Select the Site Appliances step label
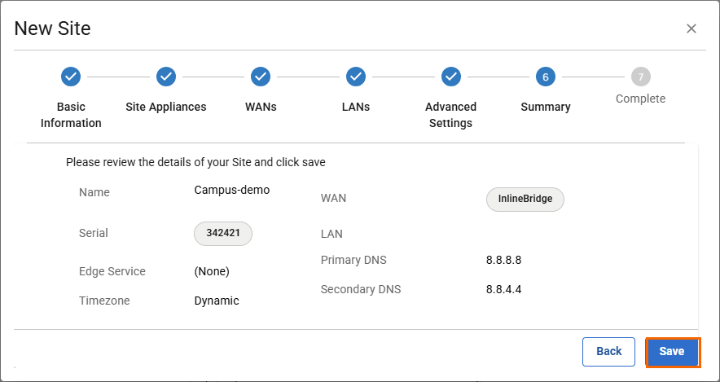720x382 pixels. click(x=166, y=107)
